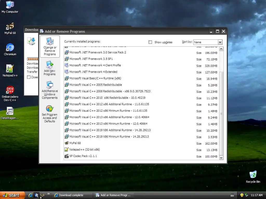Maximize the Add or Remove Programs window

coord(217,31)
